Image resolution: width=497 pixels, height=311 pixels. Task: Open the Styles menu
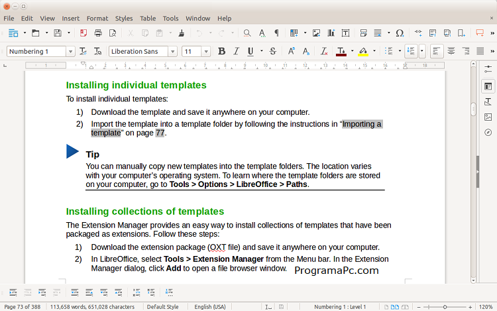[x=124, y=19]
